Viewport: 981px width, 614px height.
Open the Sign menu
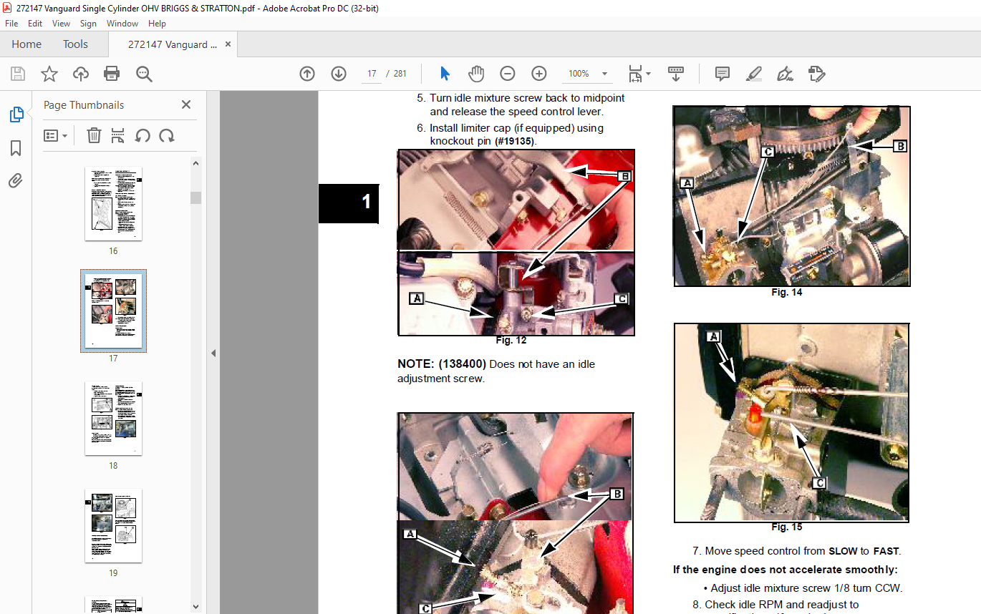click(x=89, y=24)
